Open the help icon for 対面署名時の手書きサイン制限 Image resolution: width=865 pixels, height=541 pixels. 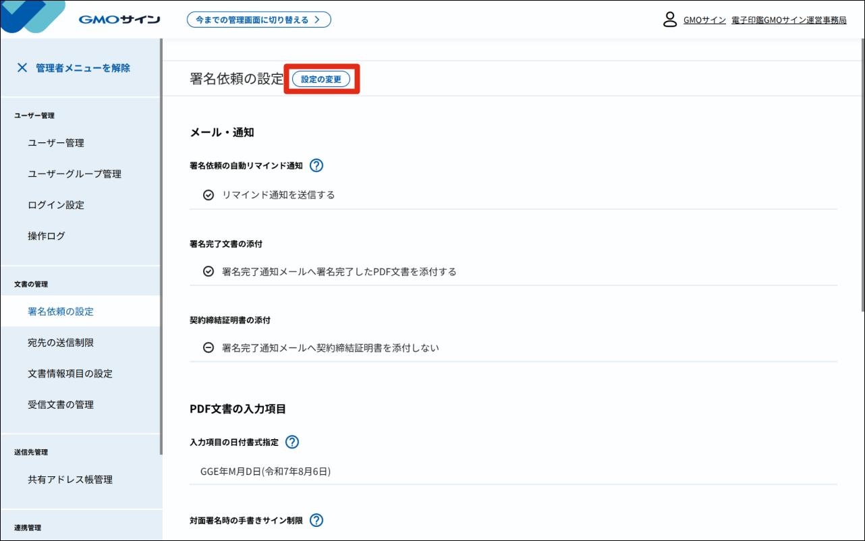(316, 520)
